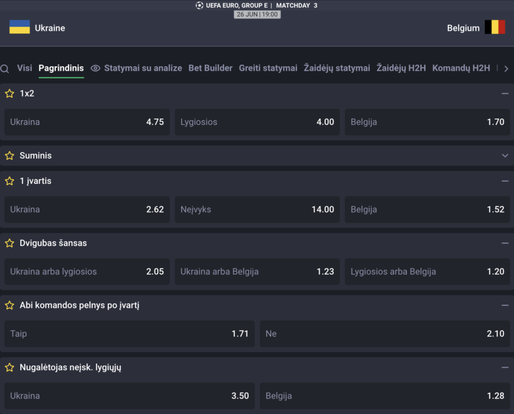514x414 pixels.
Task: Select Ukraina arba lygiosios 2.05
Action: (87, 271)
